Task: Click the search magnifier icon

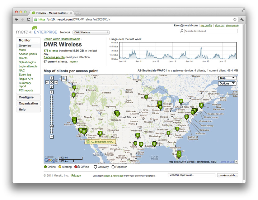Action: (181, 31)
